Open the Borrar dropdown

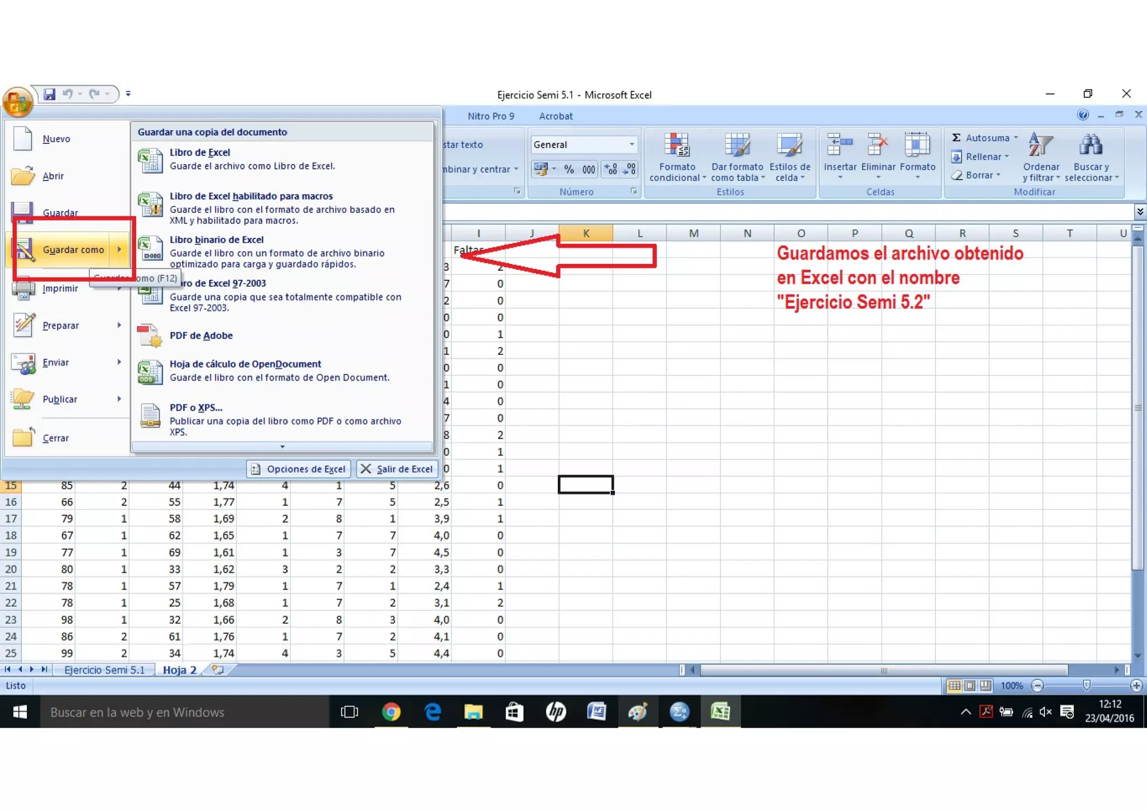976,175
